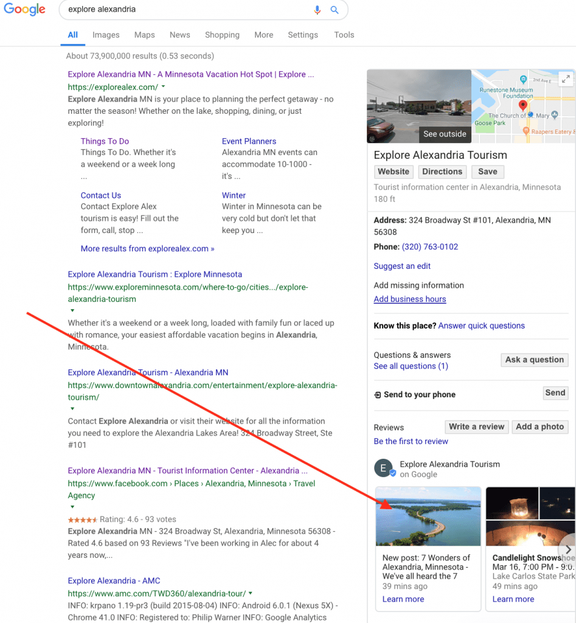Open dropdown arrow under exploreminnesota.com URL

pyautogui.click(x=72, y=310)
